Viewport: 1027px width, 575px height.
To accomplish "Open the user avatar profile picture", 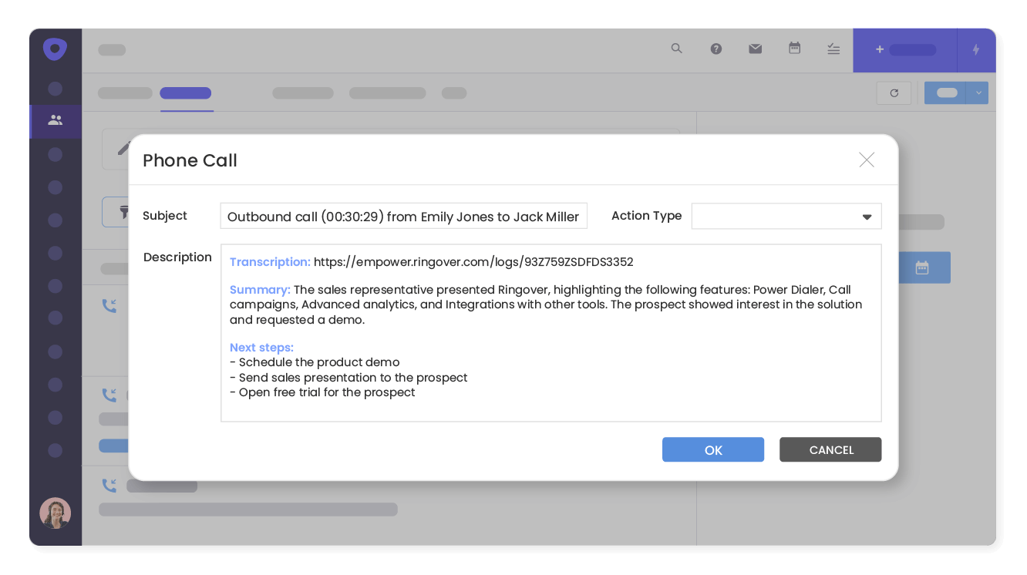I will pos(56,513).
